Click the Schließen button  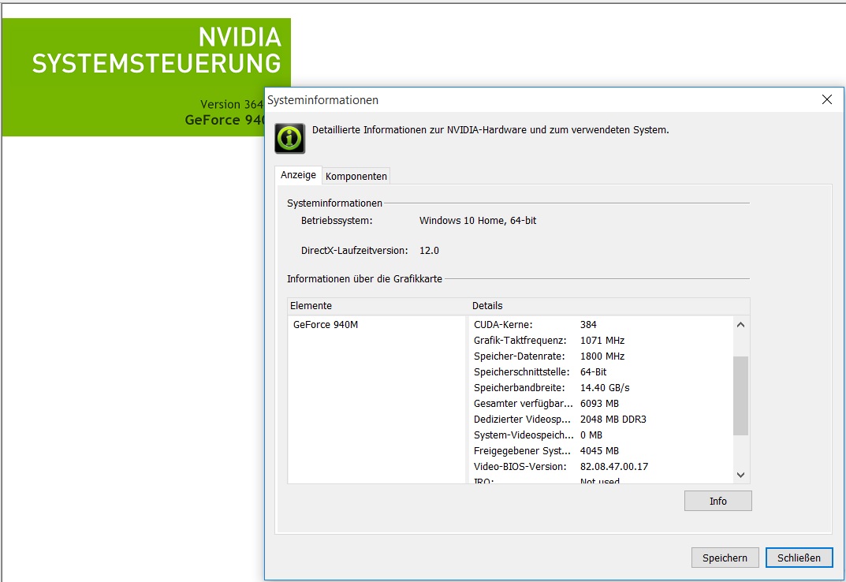[x=799, y=558]
